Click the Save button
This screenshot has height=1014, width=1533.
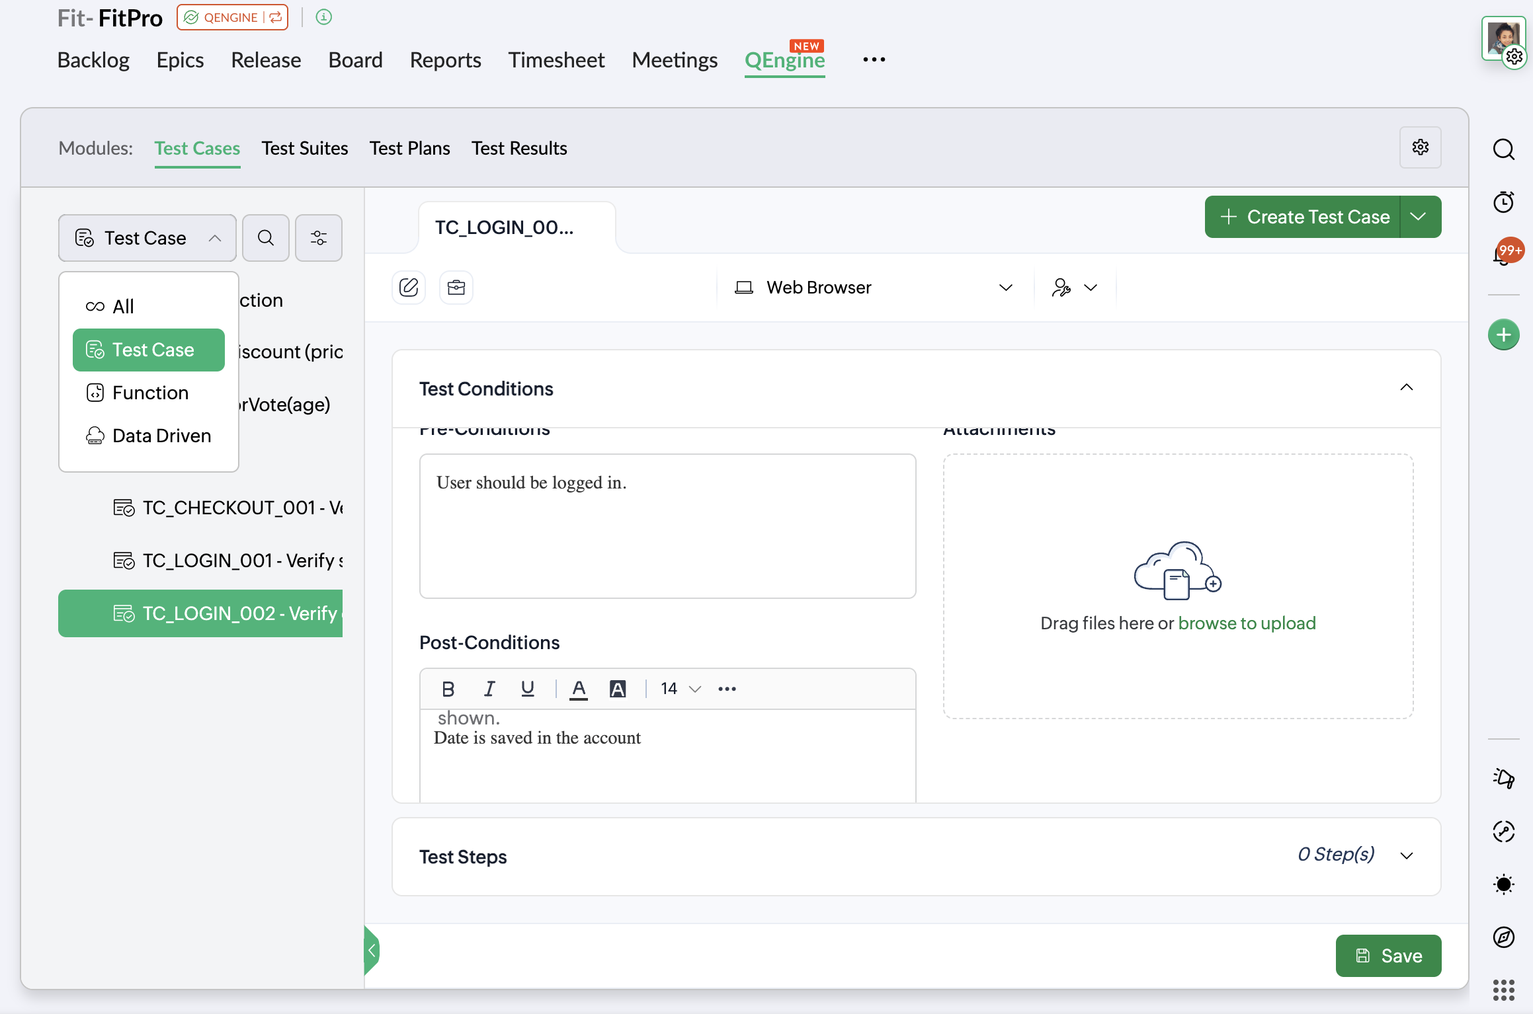click(x=1388, y=956)
